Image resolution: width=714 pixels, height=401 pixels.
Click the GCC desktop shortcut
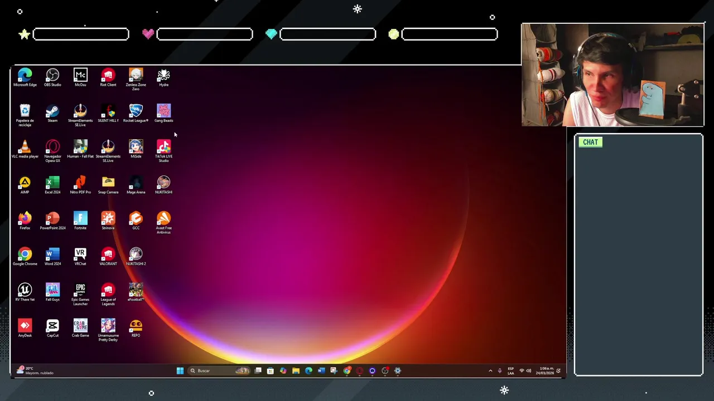[136, 221]
